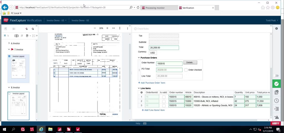
Task: Zoom out the document image
Action: [x=95, y=28]
